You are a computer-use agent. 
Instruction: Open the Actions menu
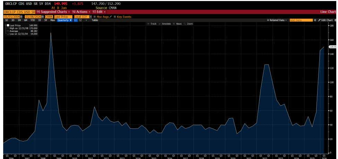81,12
